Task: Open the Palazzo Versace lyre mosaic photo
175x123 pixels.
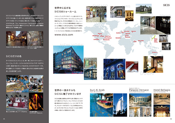Action: 146,112
